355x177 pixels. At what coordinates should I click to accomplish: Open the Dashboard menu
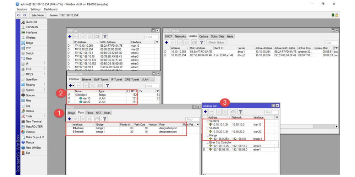(50, 9)
